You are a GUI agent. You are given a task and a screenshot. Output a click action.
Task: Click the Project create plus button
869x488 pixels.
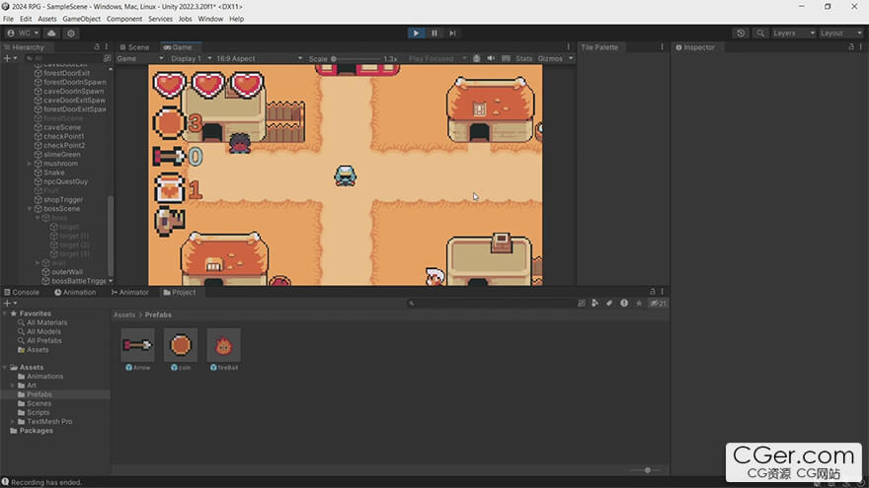[10, 304]
